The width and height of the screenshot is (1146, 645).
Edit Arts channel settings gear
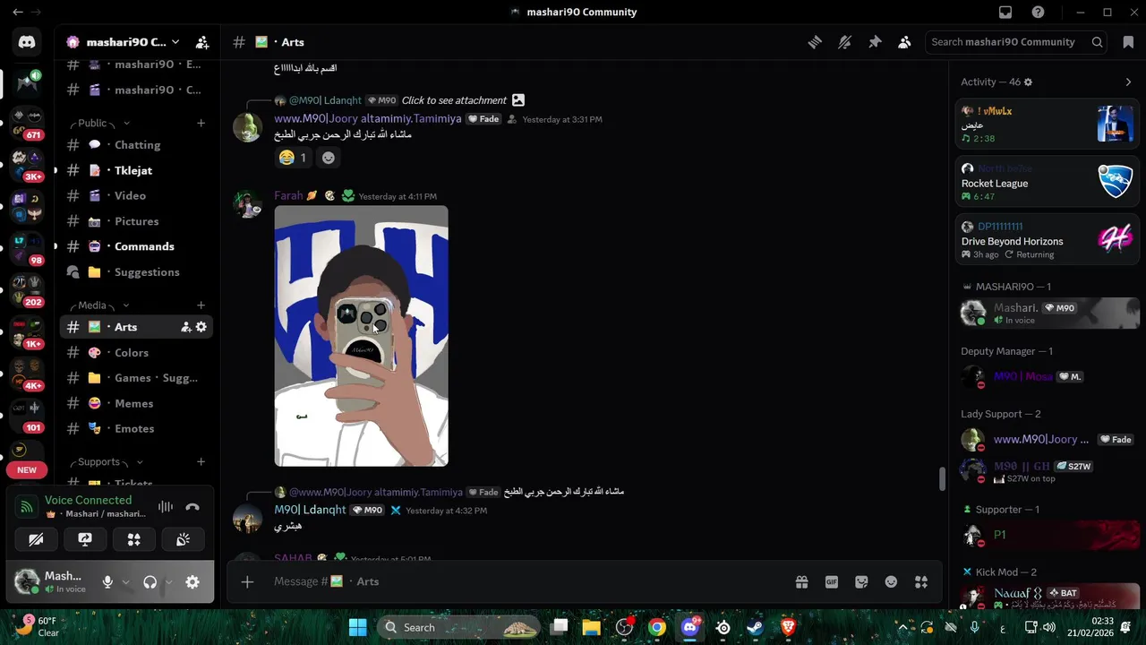pyautogui.click(x=201, y=327)
